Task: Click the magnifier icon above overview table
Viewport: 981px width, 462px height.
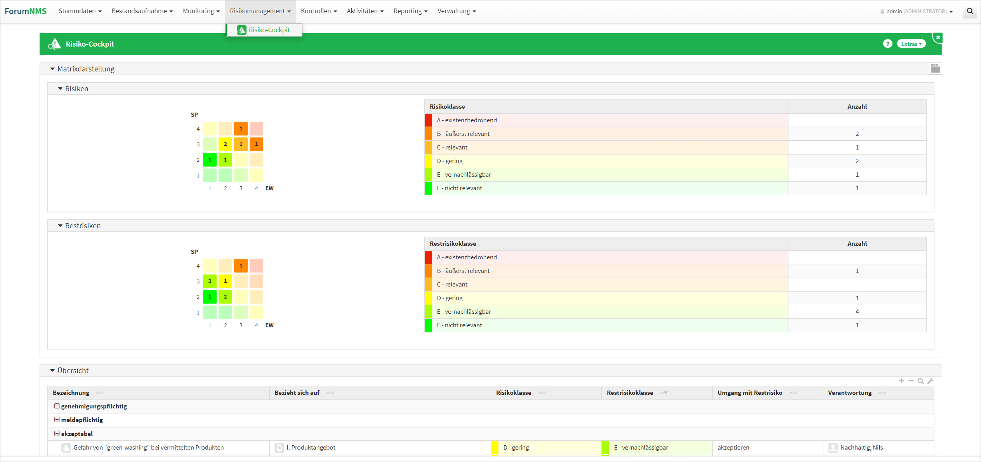Action: 920,381
